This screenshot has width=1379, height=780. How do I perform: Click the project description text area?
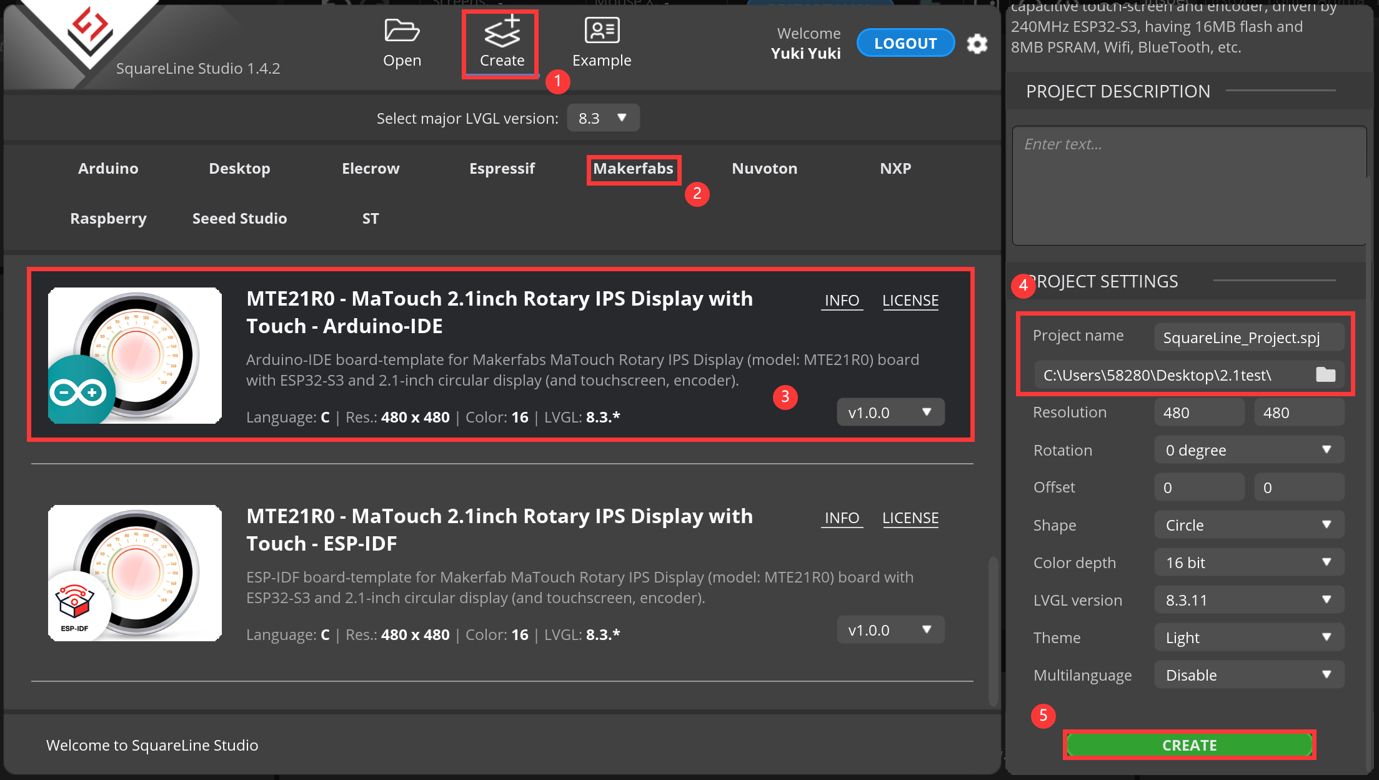1189,186
